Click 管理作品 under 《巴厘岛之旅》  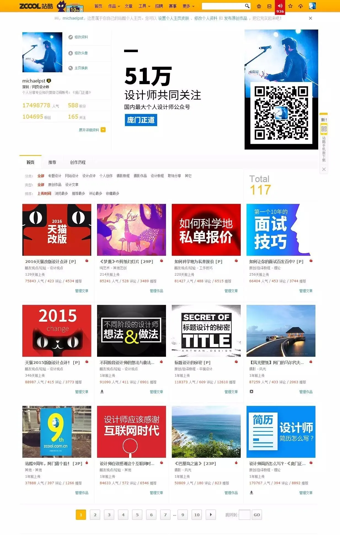231,493
